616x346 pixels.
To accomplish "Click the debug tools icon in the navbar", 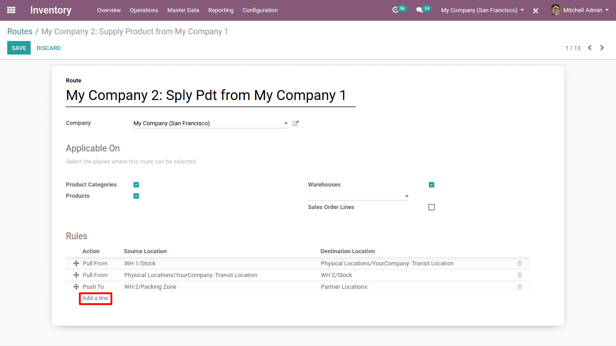I will tap(536, 10).
